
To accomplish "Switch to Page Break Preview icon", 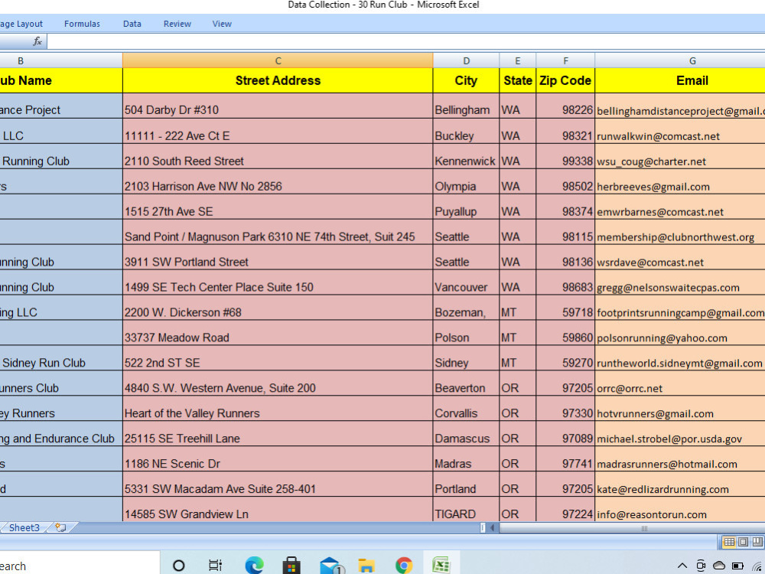I will click(x=757, y=542).
